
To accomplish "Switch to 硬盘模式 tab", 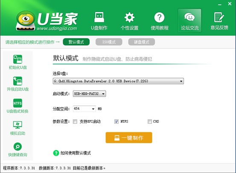I will [x=142, y=42].
